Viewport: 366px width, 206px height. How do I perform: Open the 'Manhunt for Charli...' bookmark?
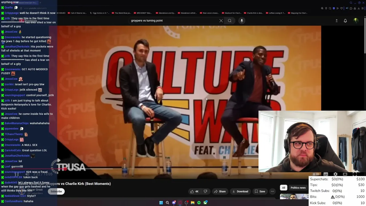[232, 13]
